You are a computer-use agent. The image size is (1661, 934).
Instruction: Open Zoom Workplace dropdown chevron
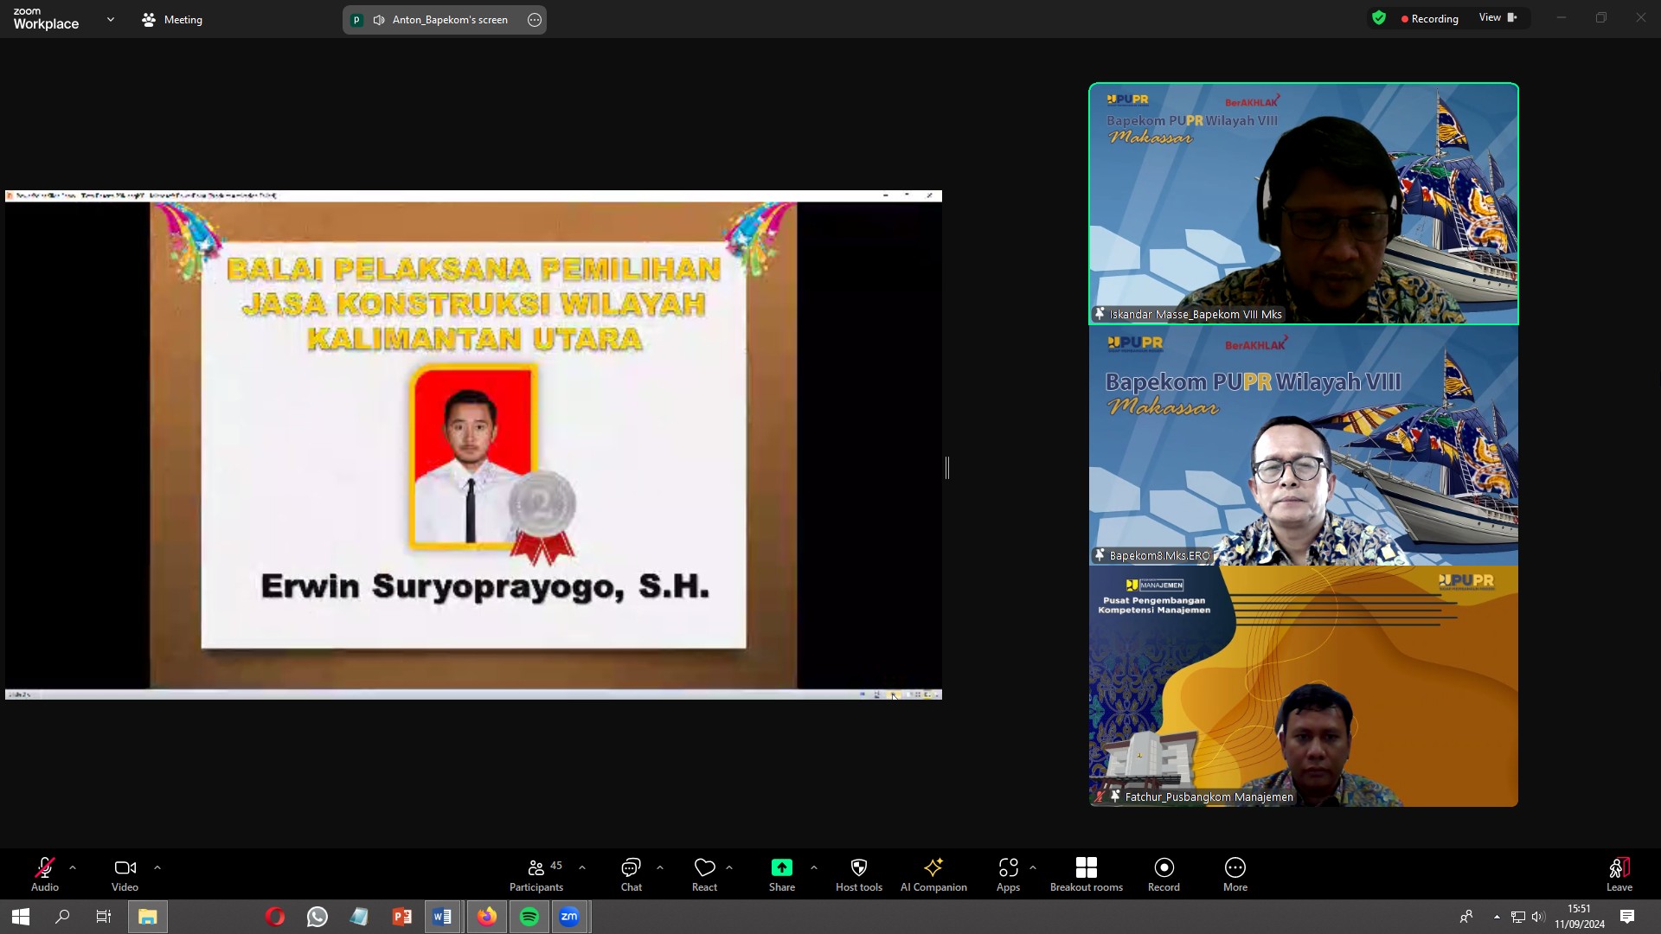[x=111, y=19]
